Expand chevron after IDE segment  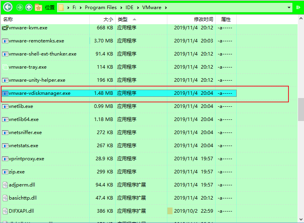(138, 8)
